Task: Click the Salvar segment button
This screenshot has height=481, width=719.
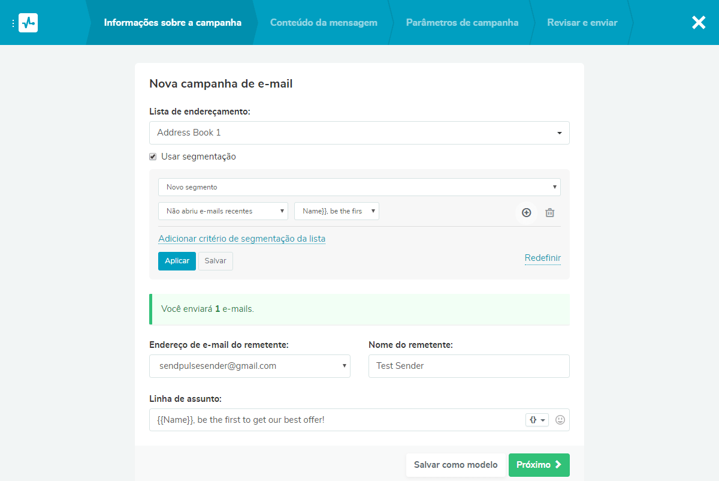Action: pyautogui.click(x=216, y=261)
